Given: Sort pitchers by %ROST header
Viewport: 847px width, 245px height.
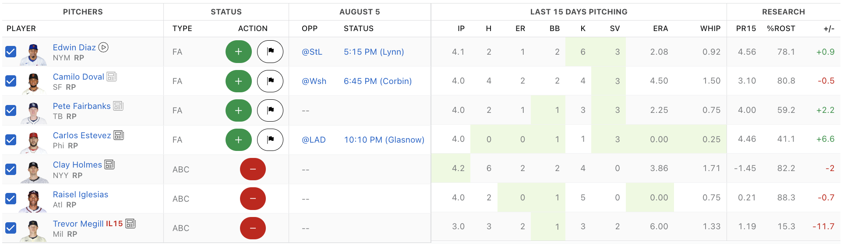Looking at the screenshot, I should 781,28.
